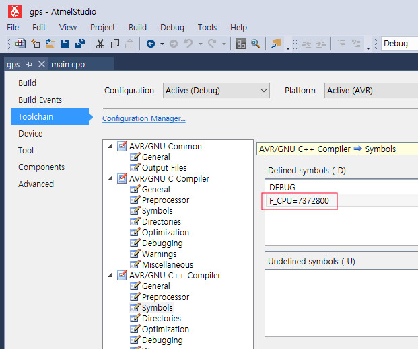Open the Platform Active (AVR) dropdown
Image resolution: width=418 pixels, height=349 pixels.
click(x=371, y=91)
